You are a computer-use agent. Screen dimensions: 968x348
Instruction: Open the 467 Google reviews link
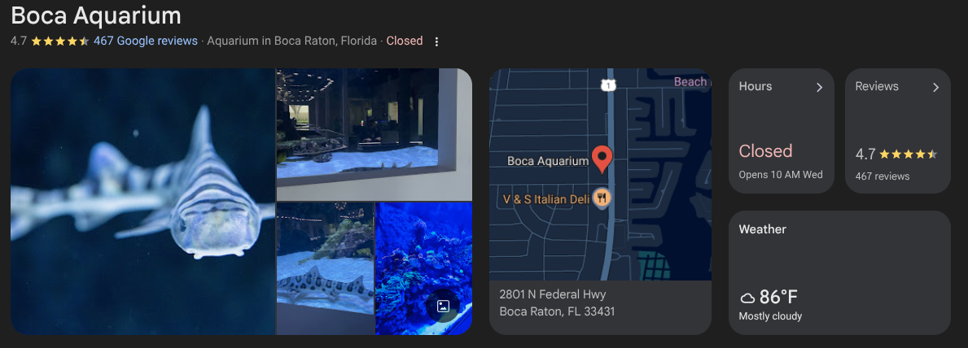tap(146, 41)
